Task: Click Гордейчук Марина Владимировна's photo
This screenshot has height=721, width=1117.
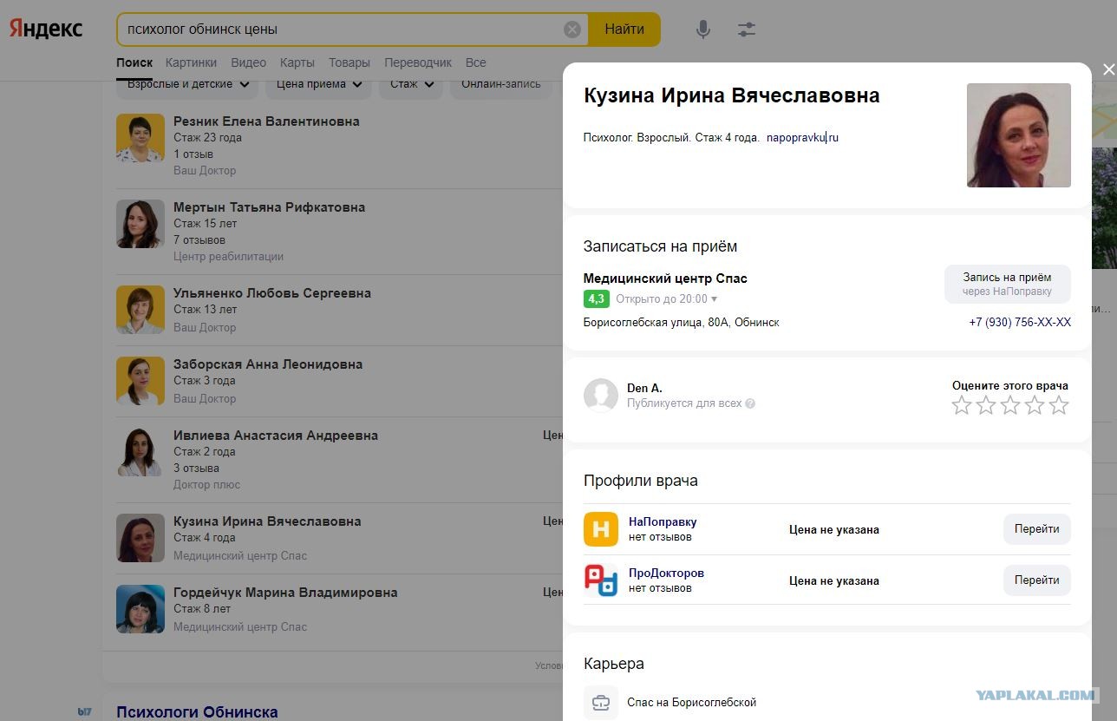Action: pyautogui.click(x=140, y=609)
